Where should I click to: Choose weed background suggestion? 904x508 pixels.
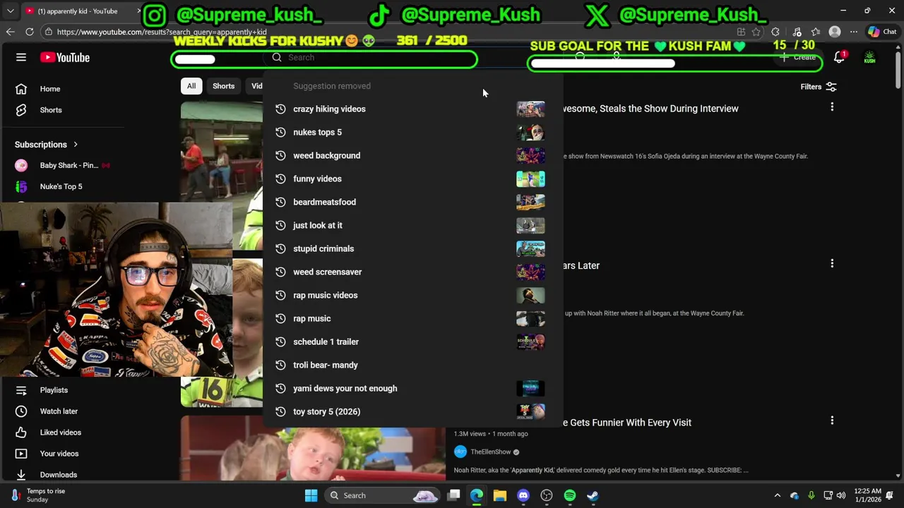point(412,155)
